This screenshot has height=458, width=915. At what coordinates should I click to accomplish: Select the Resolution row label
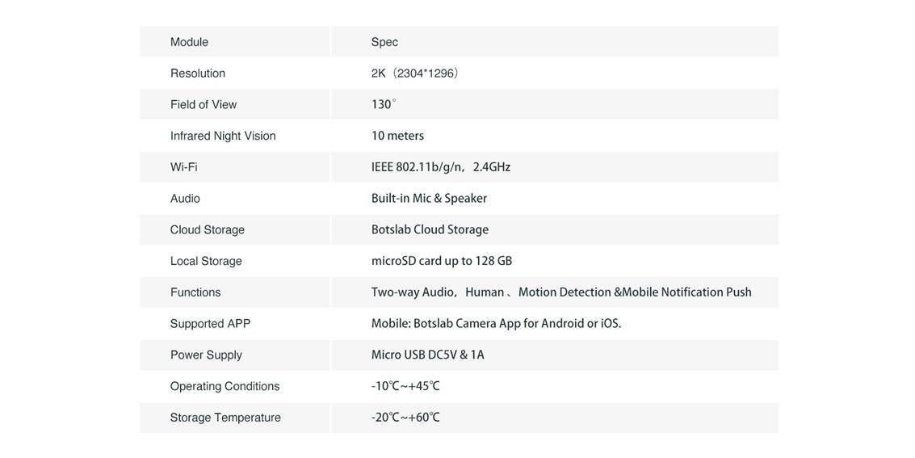(x=198, y=74)
